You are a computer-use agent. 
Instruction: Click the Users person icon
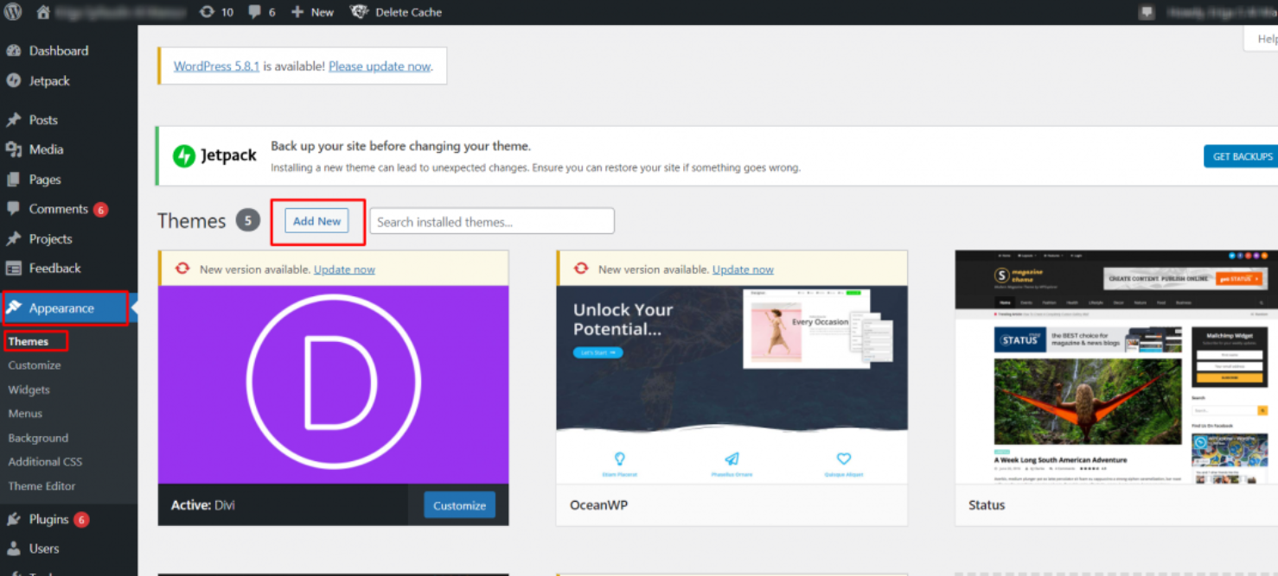pyautogui.click(x=14, y=548)
